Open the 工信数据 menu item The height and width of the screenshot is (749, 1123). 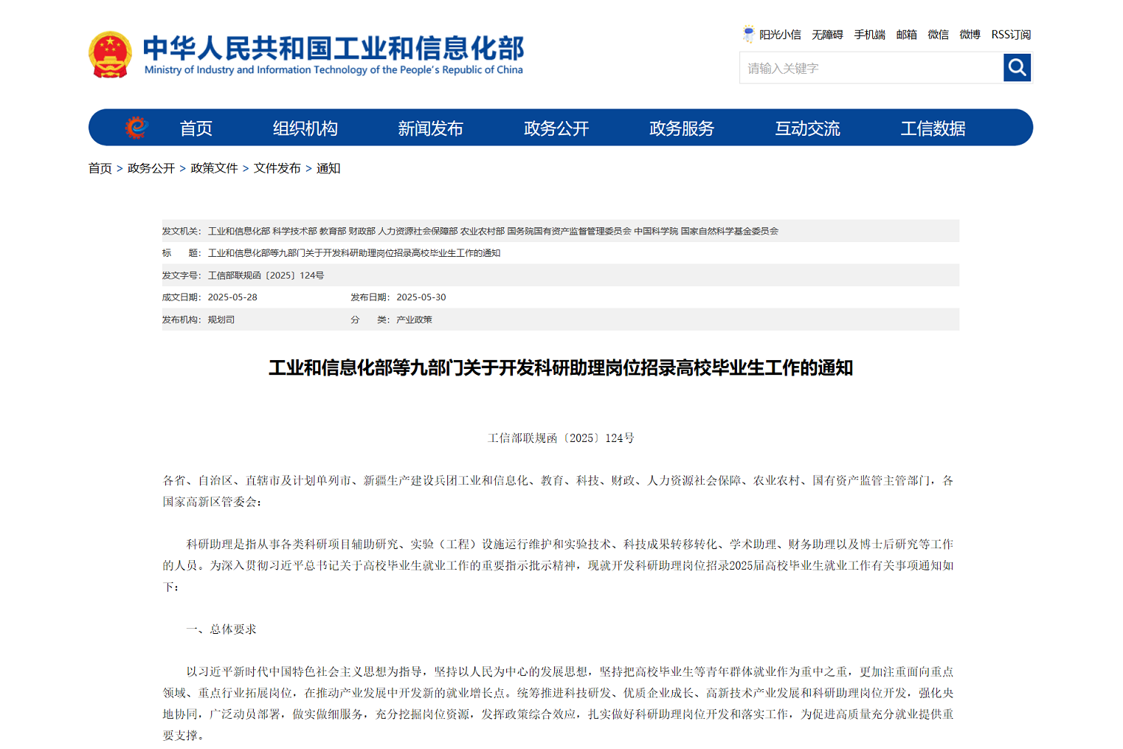[x=933, y=128]
